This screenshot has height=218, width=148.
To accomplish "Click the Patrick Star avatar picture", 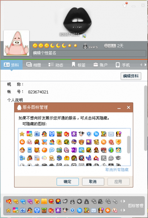I will point(16,43).
